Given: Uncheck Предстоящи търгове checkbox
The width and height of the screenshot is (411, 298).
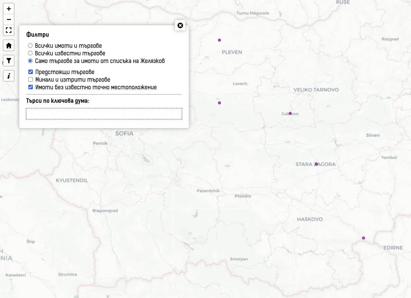Looking at the screenshot, I should point(31,72).
